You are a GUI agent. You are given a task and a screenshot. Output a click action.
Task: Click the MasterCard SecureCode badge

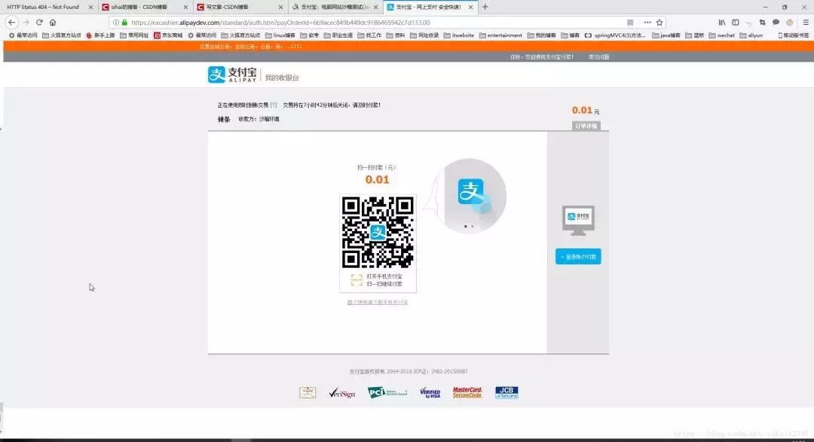467,392
